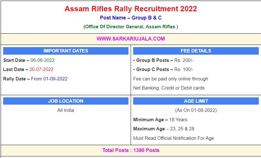Viewport: 261px width, 158px height.
Task: Select the Group C Posts Rs. 100/- fee
Action: (163, 69)
